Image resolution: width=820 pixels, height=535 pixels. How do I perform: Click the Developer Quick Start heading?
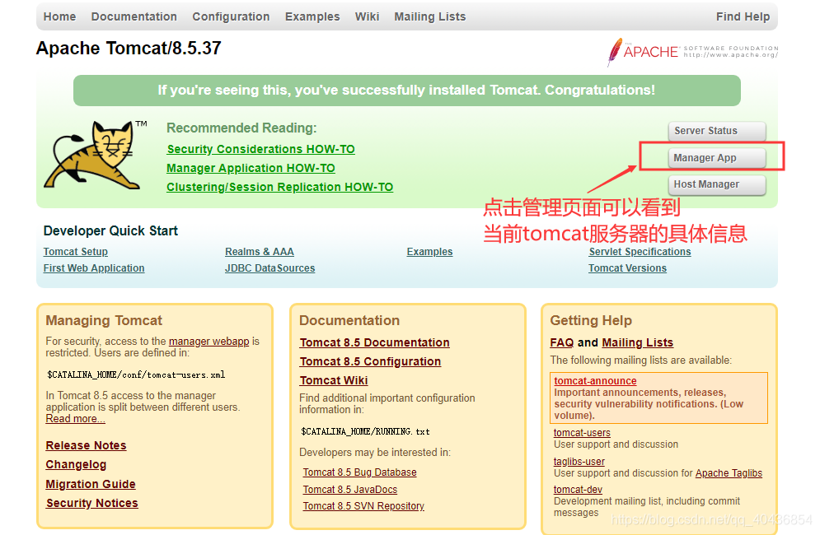[x=110, y=231]
